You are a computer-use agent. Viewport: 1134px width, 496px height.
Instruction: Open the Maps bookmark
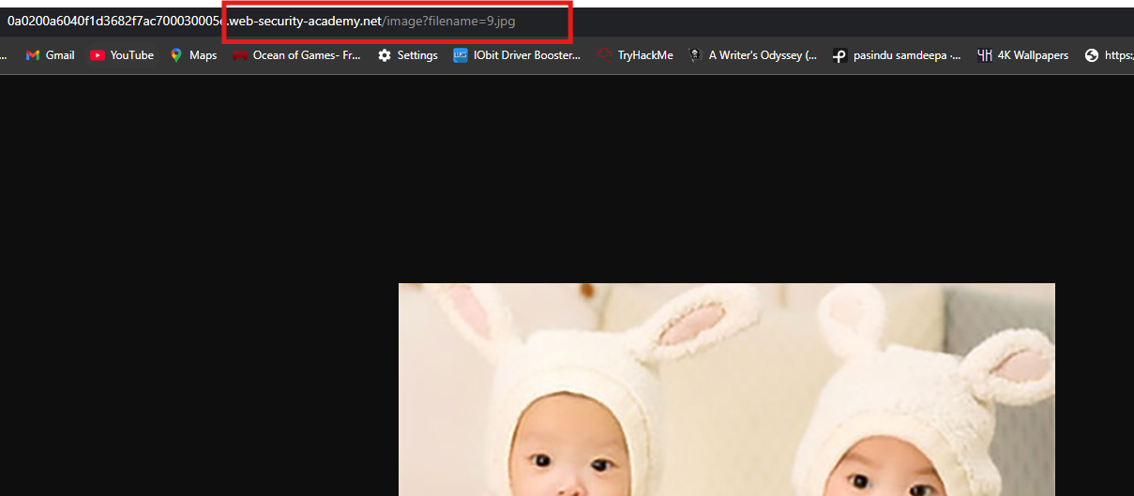(193, 55)
